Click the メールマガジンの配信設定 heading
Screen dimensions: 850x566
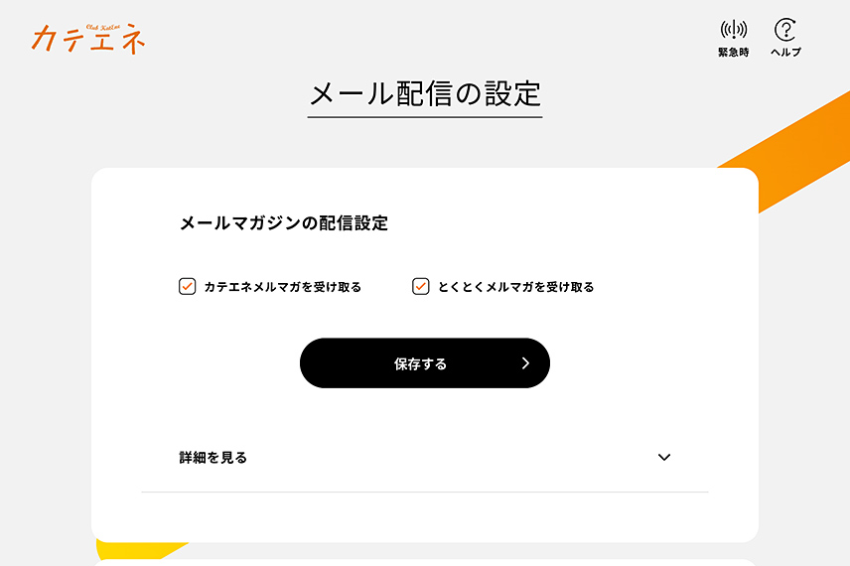[x=284, y=223]
